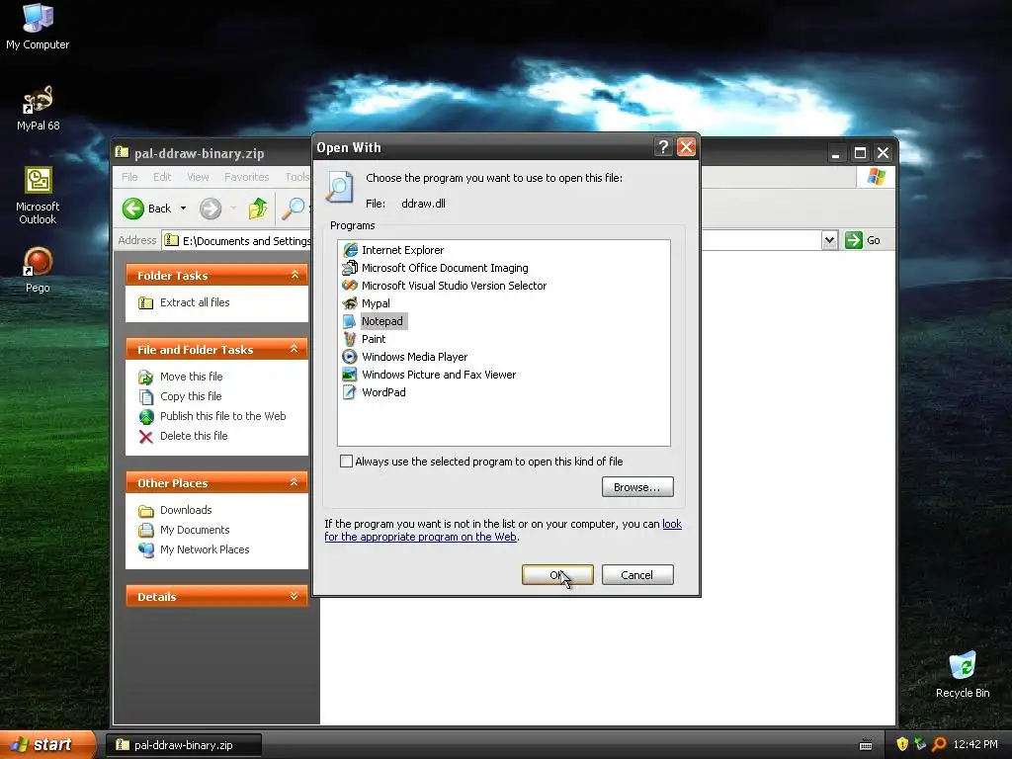Image resolution: width=1012 pixels, height=759 pixels.
Task: Click the Back arrow in Explorer toolbar
Action: (x=133, y=209)
